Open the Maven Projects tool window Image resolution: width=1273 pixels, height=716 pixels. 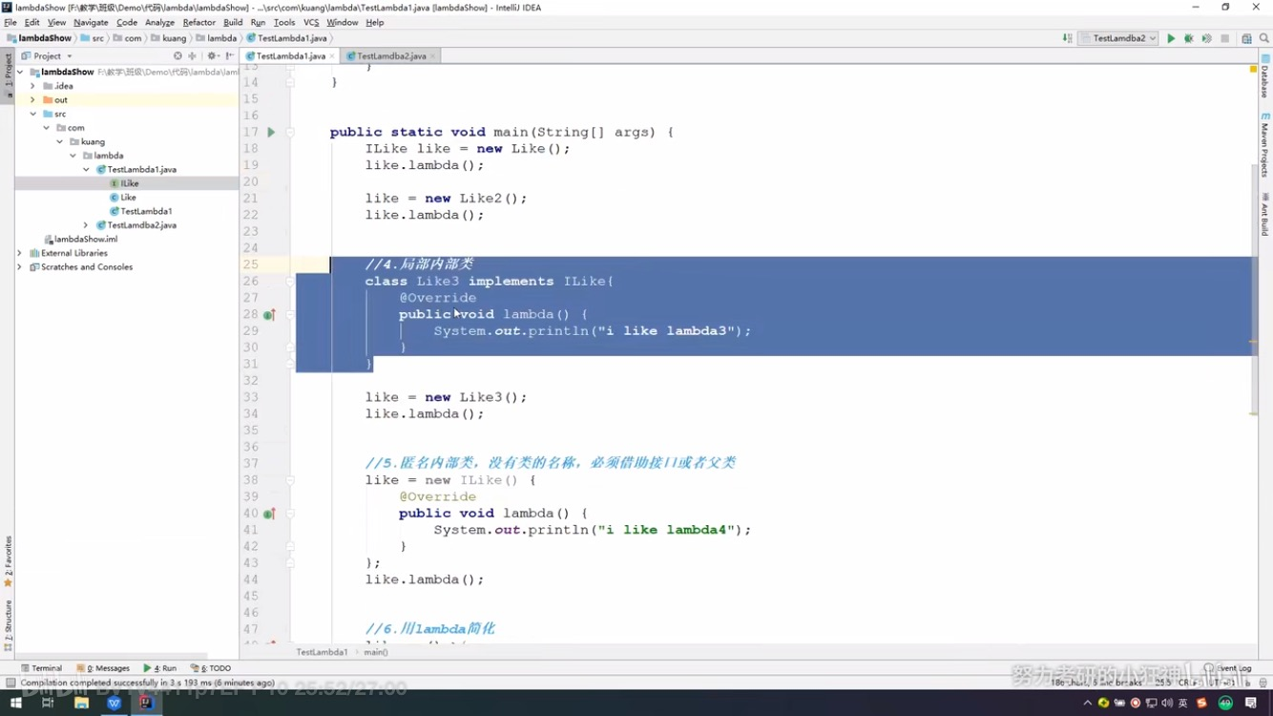pos(1265,144)
